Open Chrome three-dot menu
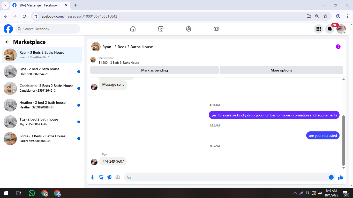 click(x=347, y=16)
